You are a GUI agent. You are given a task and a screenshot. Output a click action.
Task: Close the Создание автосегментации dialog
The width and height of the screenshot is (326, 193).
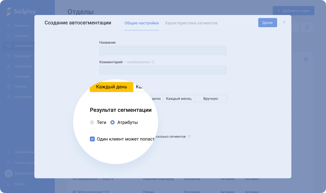point(284,22)
